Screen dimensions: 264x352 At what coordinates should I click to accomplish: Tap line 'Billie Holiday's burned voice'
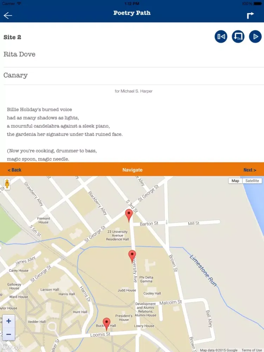tap(39, 109)
